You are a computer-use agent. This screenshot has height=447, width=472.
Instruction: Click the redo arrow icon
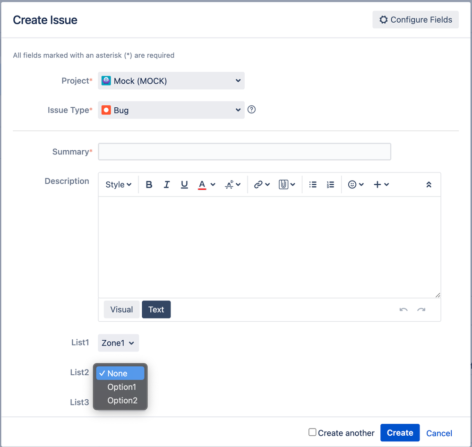pos(421,309)
